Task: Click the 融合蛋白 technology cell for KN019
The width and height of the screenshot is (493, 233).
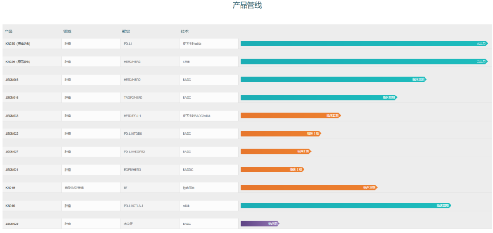Action: tap(209, 188)
